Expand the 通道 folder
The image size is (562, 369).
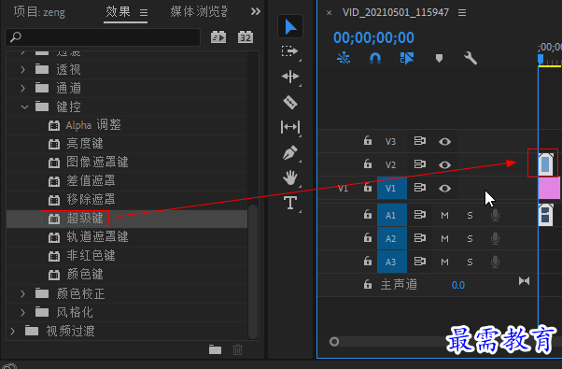point(23,88)
